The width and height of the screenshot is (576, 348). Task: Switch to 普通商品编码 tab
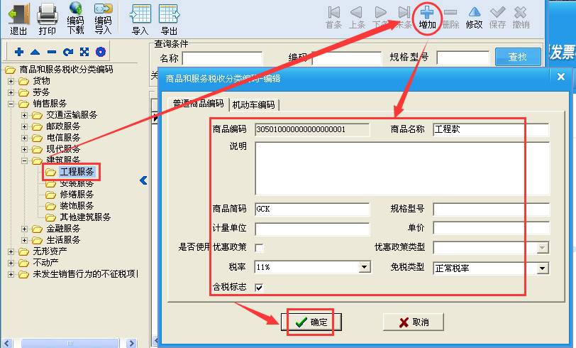[199, 104]
